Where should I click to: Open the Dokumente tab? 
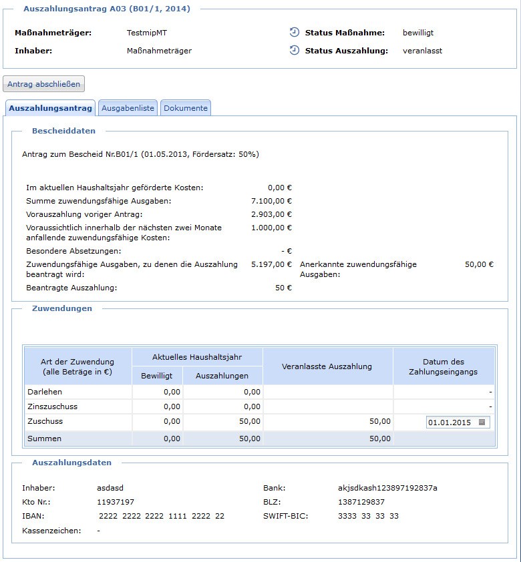click(x=186, y=108)
